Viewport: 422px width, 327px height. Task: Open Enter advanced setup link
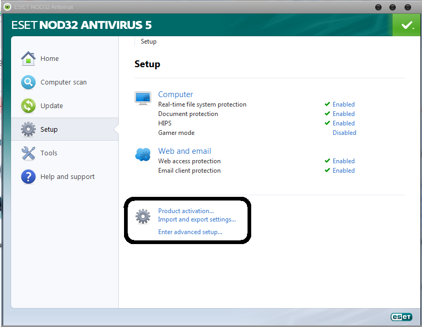point(190,232)
